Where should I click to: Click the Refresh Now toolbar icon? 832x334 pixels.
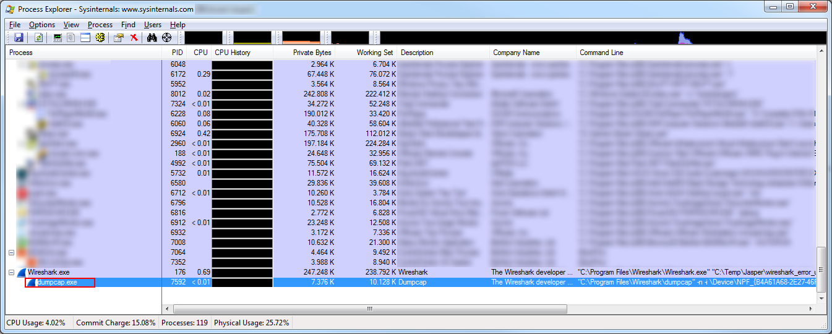38,38
